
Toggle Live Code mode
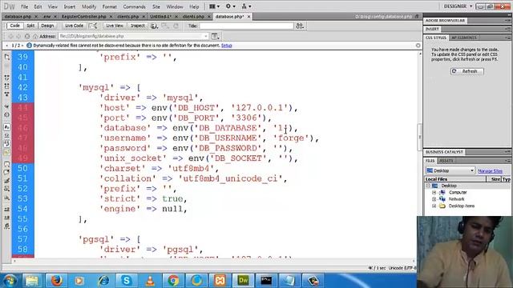pos(74,26)
